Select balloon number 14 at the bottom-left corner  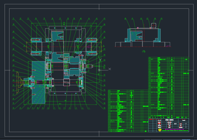(x=13, y=108)
